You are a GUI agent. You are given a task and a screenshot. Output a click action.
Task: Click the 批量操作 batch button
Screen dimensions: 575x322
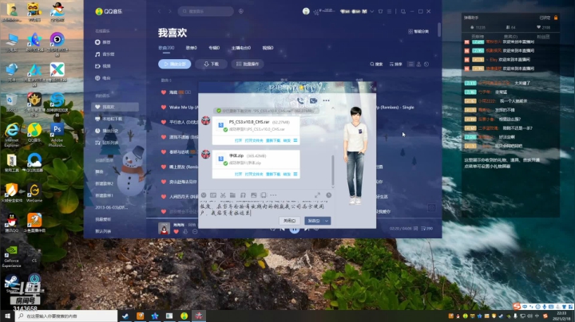248,64
